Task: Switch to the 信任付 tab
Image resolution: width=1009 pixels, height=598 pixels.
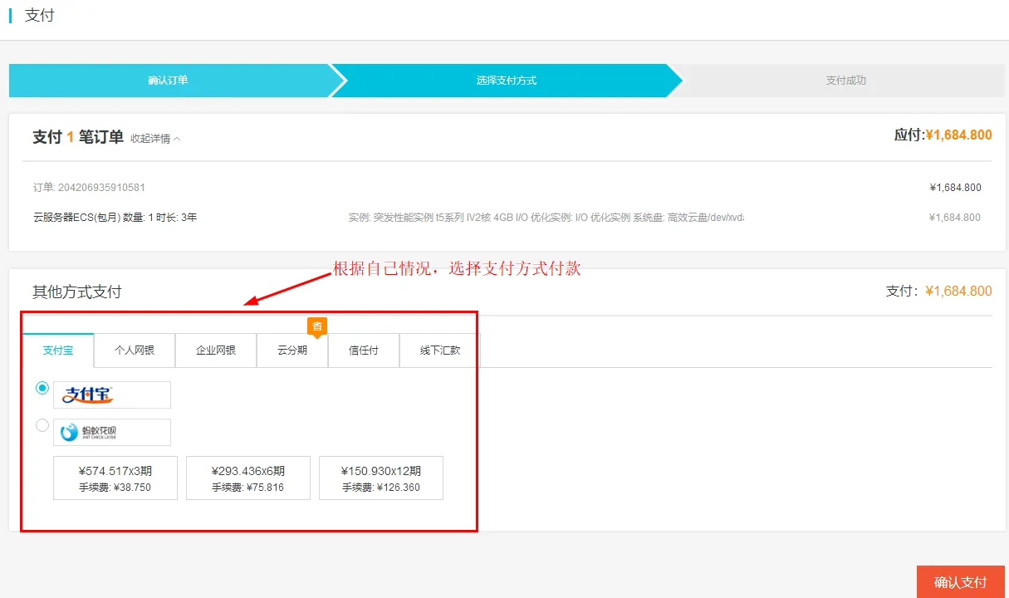Action: (x=364, y=350)
